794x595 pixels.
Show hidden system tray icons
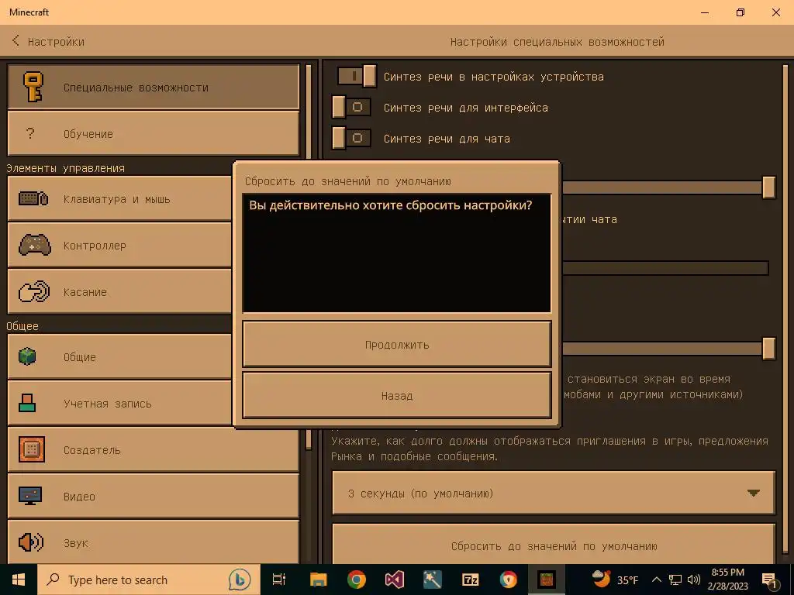coord(656,580)
